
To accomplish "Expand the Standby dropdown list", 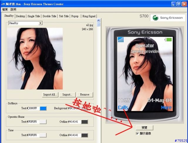I will coord(41,23).
